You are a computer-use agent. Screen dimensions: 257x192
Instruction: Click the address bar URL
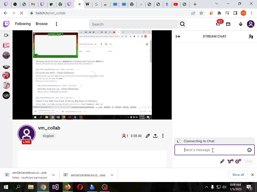coord(50,13)
